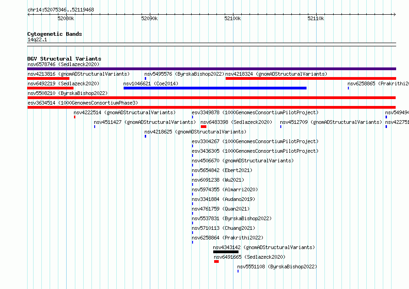Click the 52110k ruler label
Image resolution: width=409 pixels, height=289 pixels.
point(316,18)
